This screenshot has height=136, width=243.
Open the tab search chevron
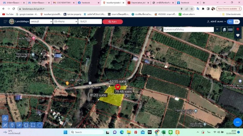(218, 3)
